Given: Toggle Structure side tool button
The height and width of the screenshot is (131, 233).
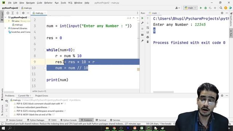Looking at the screenshot, I should pos(2,110).
